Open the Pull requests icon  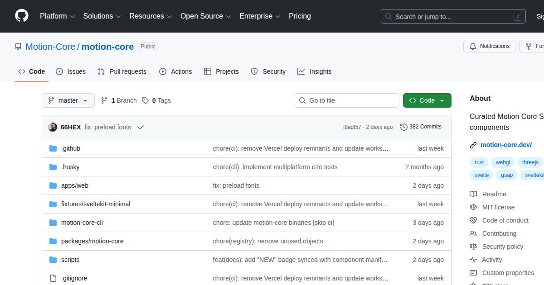[x=102, y=71]
